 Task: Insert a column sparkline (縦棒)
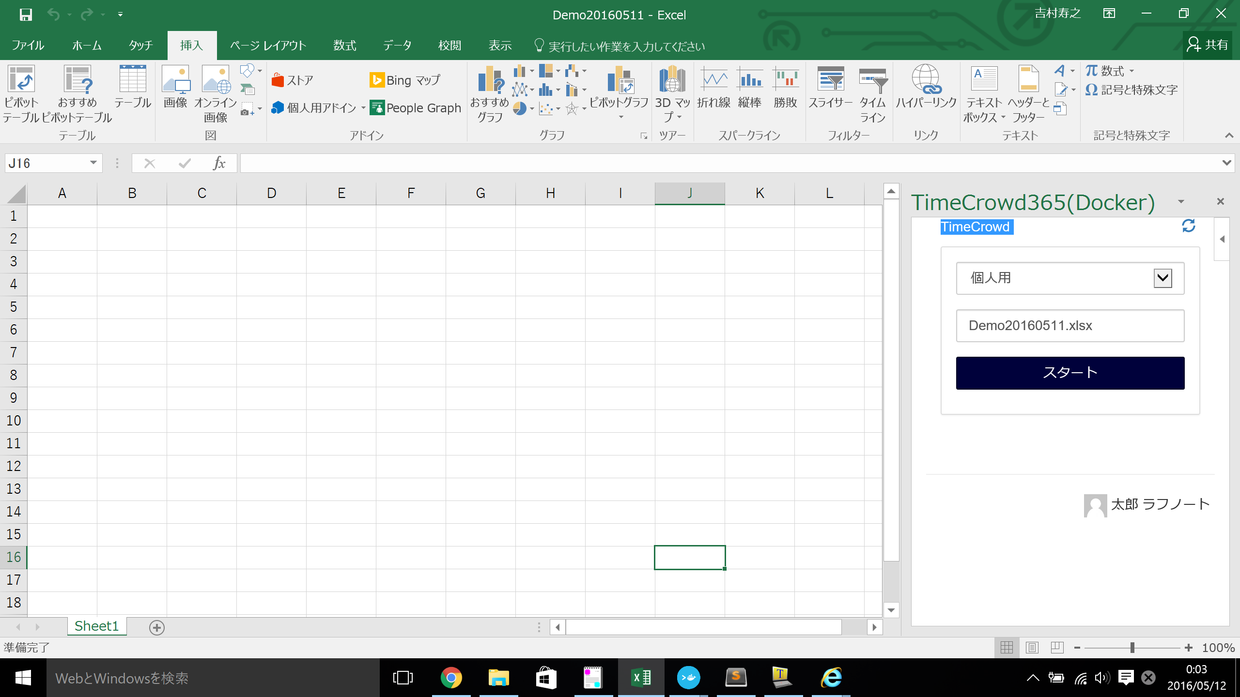coord(750,87)
